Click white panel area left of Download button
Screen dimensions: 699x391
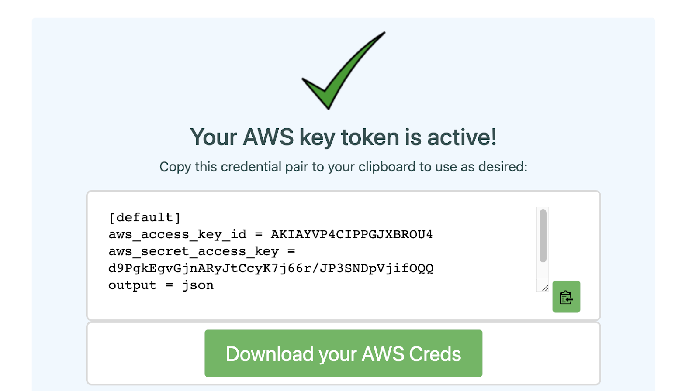tap(146, 353)
